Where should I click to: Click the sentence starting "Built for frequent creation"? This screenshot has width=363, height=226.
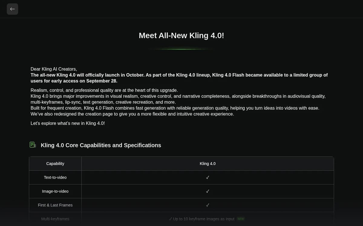175,108
